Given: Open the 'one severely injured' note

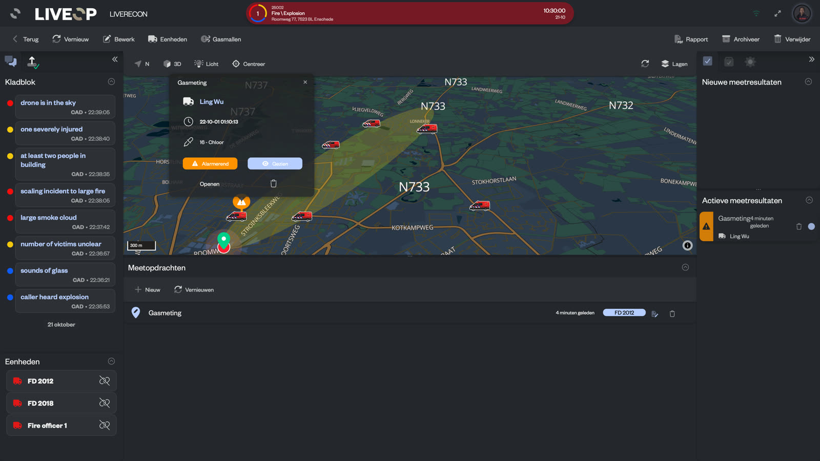Looking at the screenshot, I should 65,133.
